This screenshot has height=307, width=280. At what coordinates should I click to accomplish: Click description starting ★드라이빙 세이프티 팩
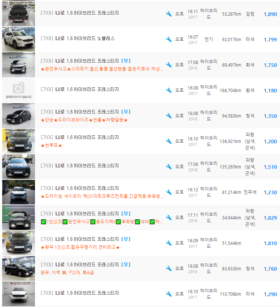[102, 196]
